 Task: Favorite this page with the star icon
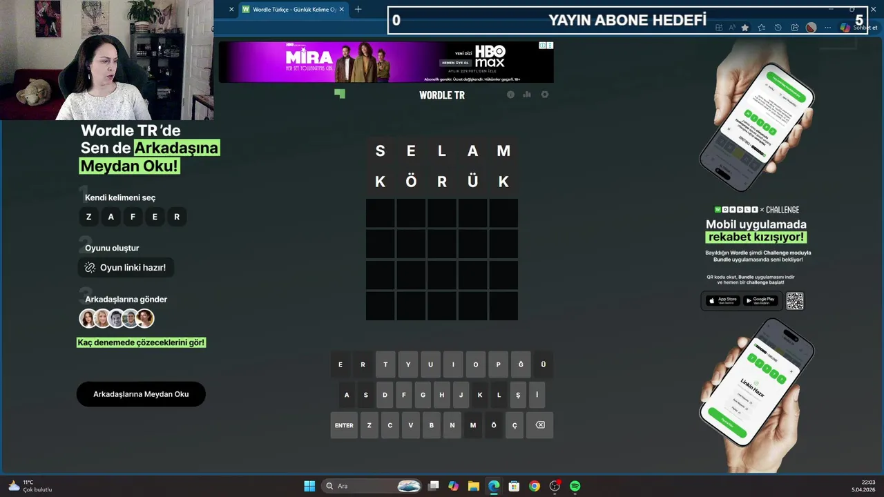click(744, 28)
